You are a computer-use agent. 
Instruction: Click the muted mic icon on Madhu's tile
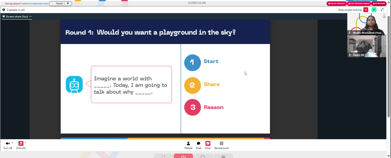coord(350,33)
